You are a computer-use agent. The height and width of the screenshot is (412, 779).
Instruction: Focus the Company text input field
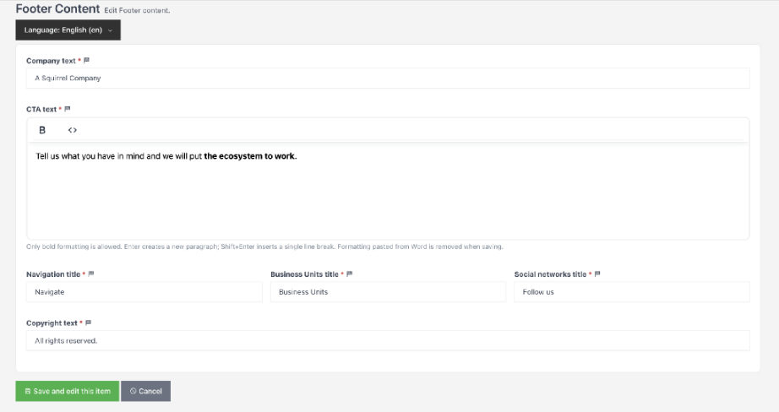[388, 78]
